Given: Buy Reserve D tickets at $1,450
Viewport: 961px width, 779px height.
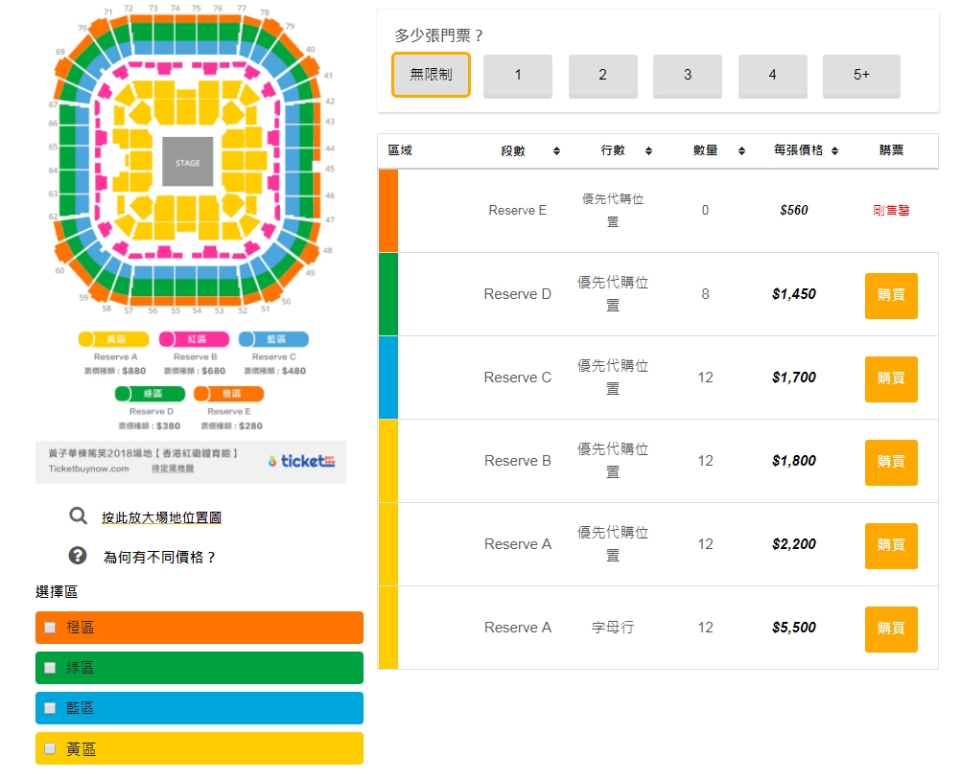Looking at the screenshot, I should point(891,296).
